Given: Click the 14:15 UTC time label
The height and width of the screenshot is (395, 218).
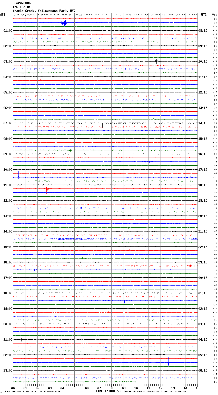Looking at the screenshot, I should 203,123.
